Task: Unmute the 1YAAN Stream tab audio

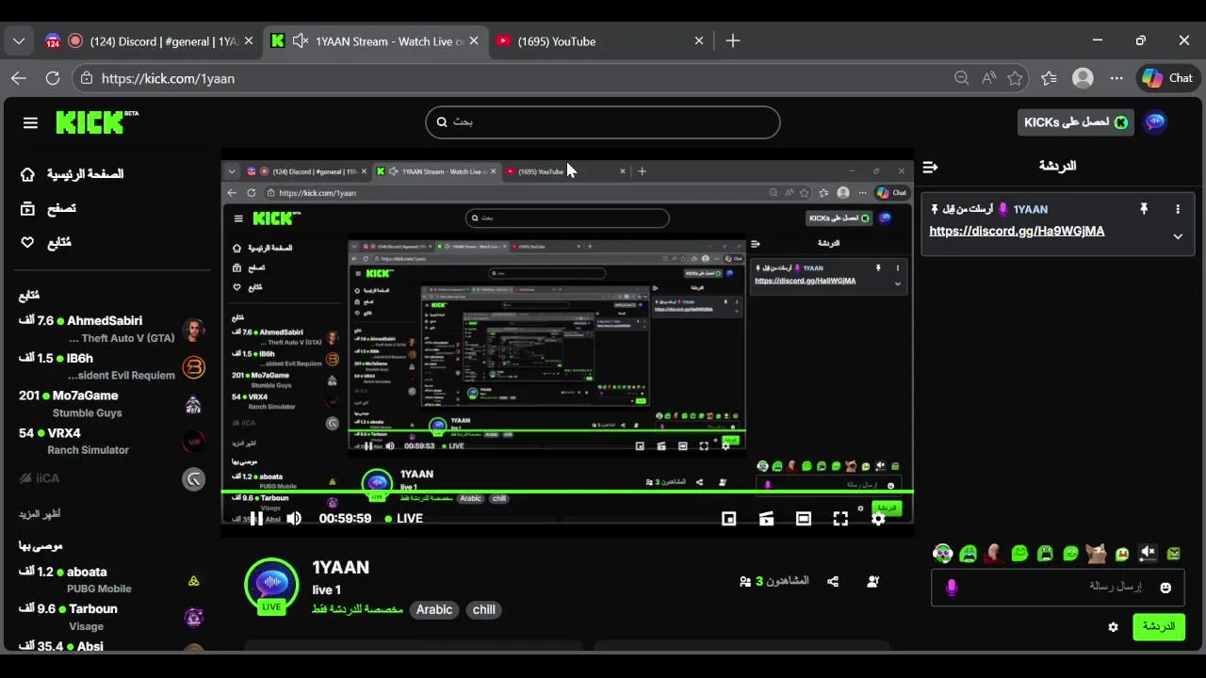Action: coord(301,41)
